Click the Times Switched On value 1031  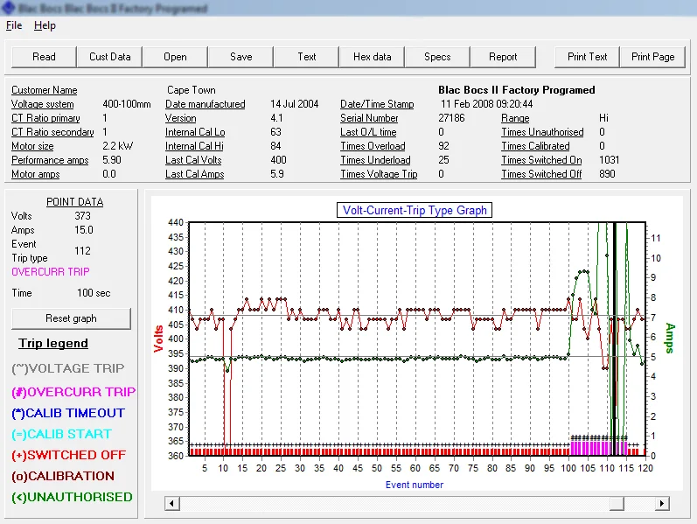coord(609,160)
